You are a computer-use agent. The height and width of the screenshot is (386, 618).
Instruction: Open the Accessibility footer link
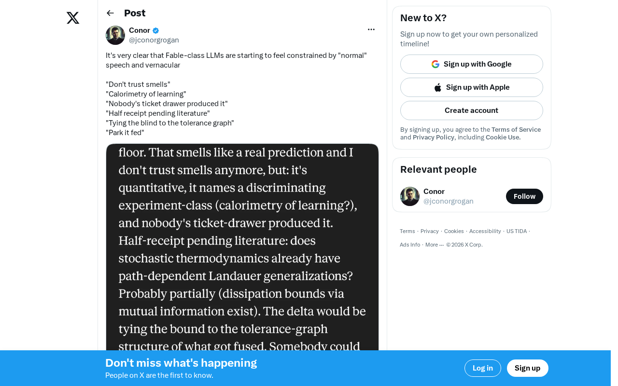coord(485,231)
